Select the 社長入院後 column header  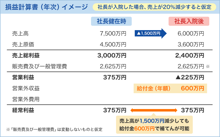[x=189, y=21]
